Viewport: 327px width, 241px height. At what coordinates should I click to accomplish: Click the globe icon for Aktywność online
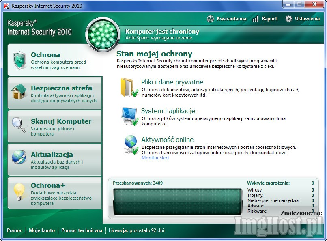(x=131, y=145)
